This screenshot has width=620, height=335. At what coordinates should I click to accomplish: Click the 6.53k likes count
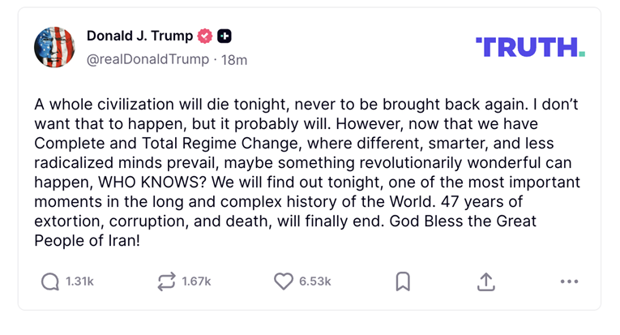(314, 281)
